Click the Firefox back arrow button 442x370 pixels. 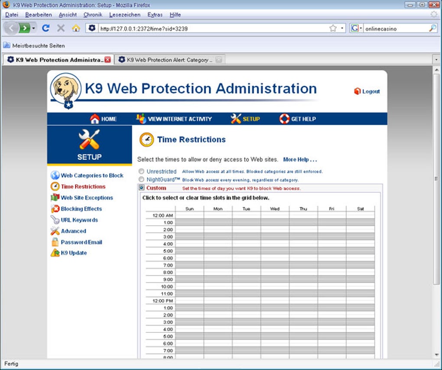11,28
